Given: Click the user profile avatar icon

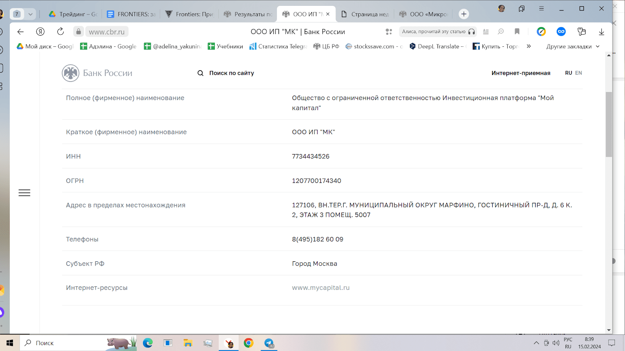Looking at the screenshot, I should pos(502,9).
